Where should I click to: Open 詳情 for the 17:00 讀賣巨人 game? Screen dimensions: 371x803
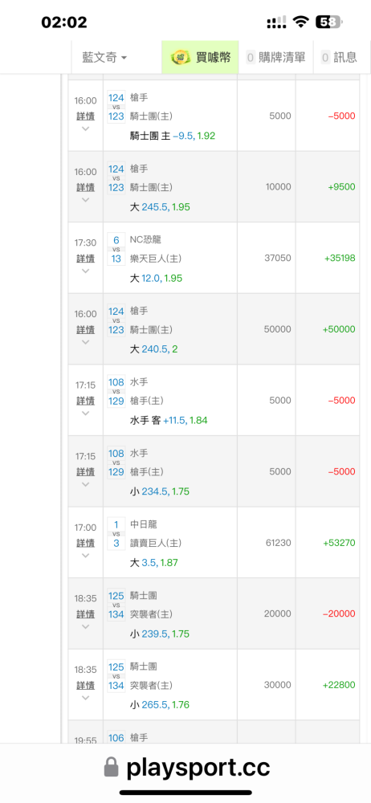coord(86,543)
